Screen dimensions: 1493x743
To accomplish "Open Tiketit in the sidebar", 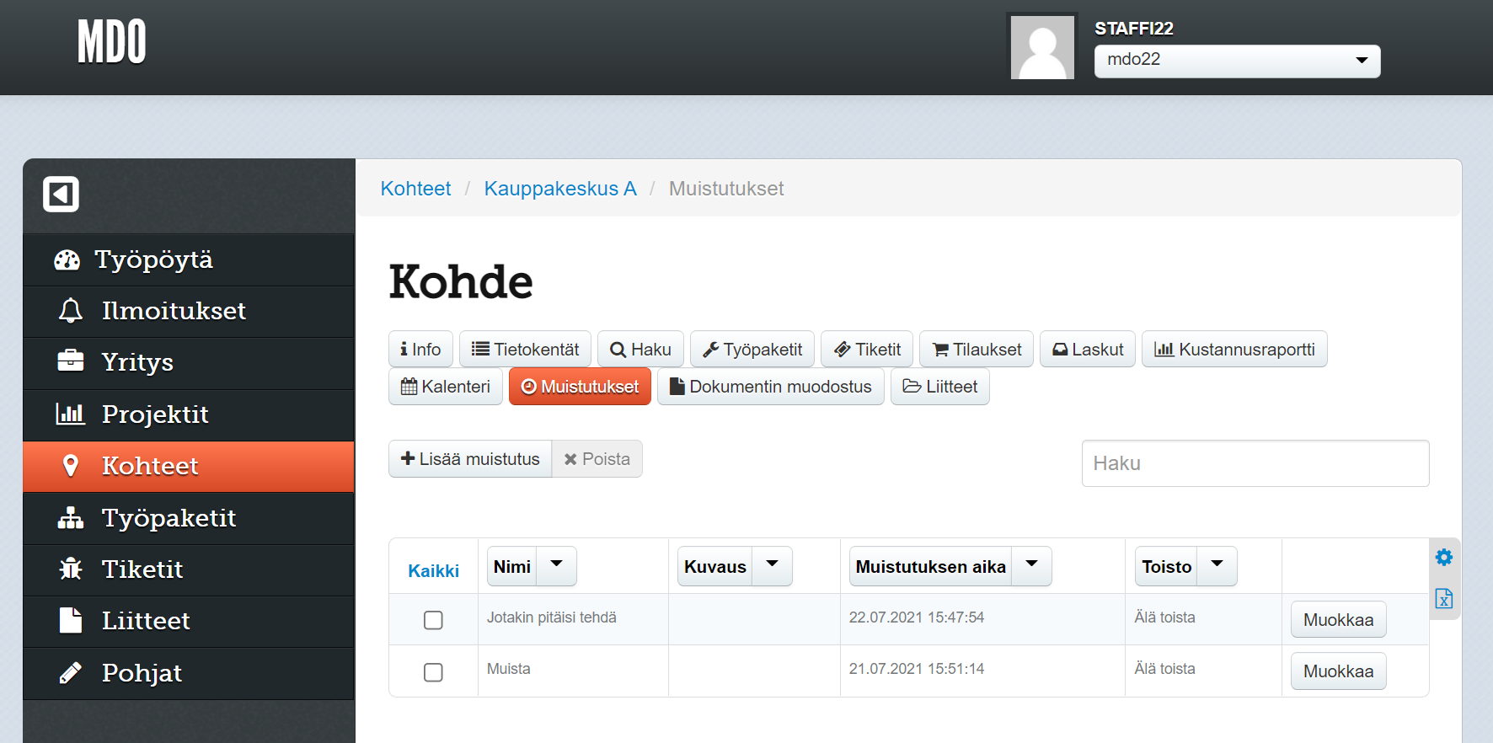I will [189, 569].
